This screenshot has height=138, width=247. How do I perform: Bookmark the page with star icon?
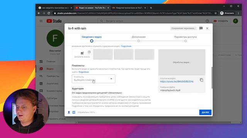click(x=216, y=13)
